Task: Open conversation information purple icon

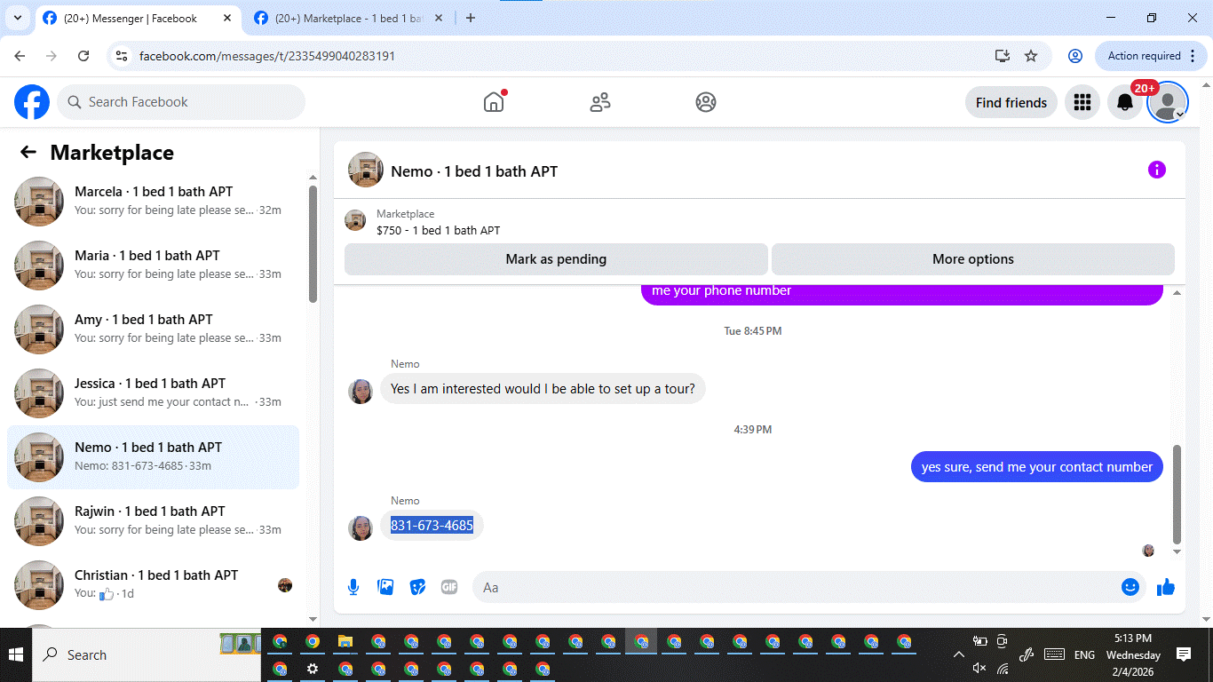Action: (1156, 170)
